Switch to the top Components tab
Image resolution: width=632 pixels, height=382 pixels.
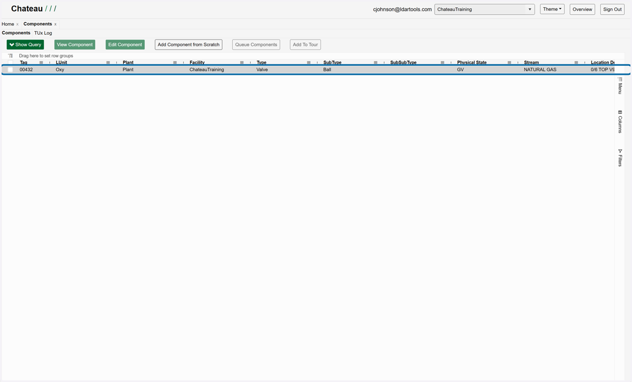tap(38, 24)
